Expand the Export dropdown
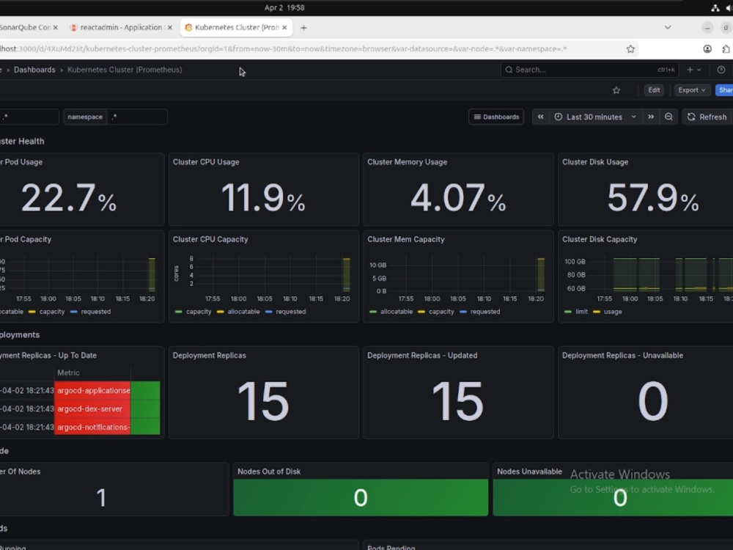733x550 pixels. click(691, 90)
